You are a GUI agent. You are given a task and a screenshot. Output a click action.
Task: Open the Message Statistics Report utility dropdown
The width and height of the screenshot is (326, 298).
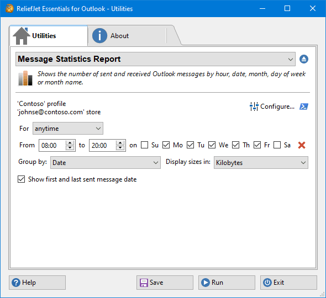(x=155, y=59)
